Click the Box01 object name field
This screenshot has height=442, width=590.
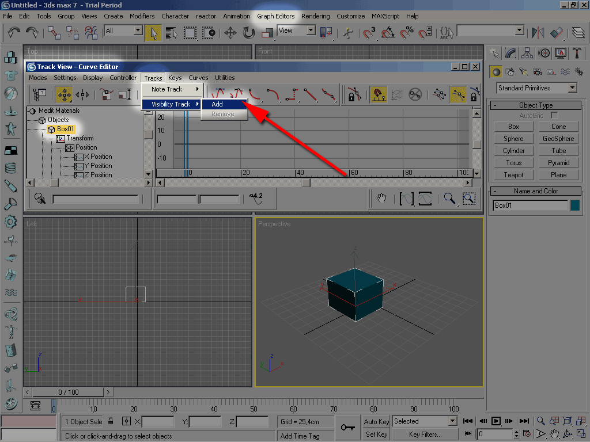click(530, 205)
